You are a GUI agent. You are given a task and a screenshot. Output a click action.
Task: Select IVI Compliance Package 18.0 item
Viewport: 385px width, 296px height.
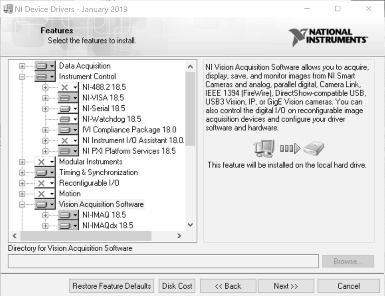129,130
